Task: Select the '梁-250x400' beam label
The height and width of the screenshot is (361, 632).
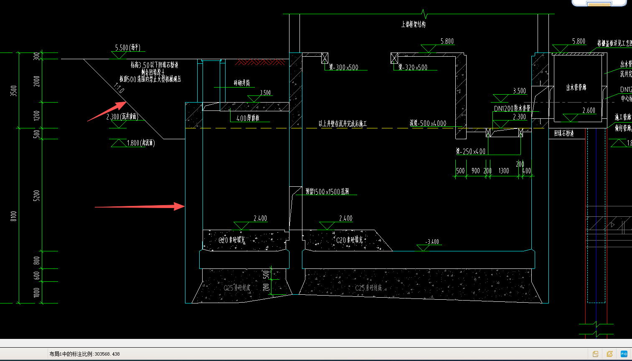Action: (470, 151)
